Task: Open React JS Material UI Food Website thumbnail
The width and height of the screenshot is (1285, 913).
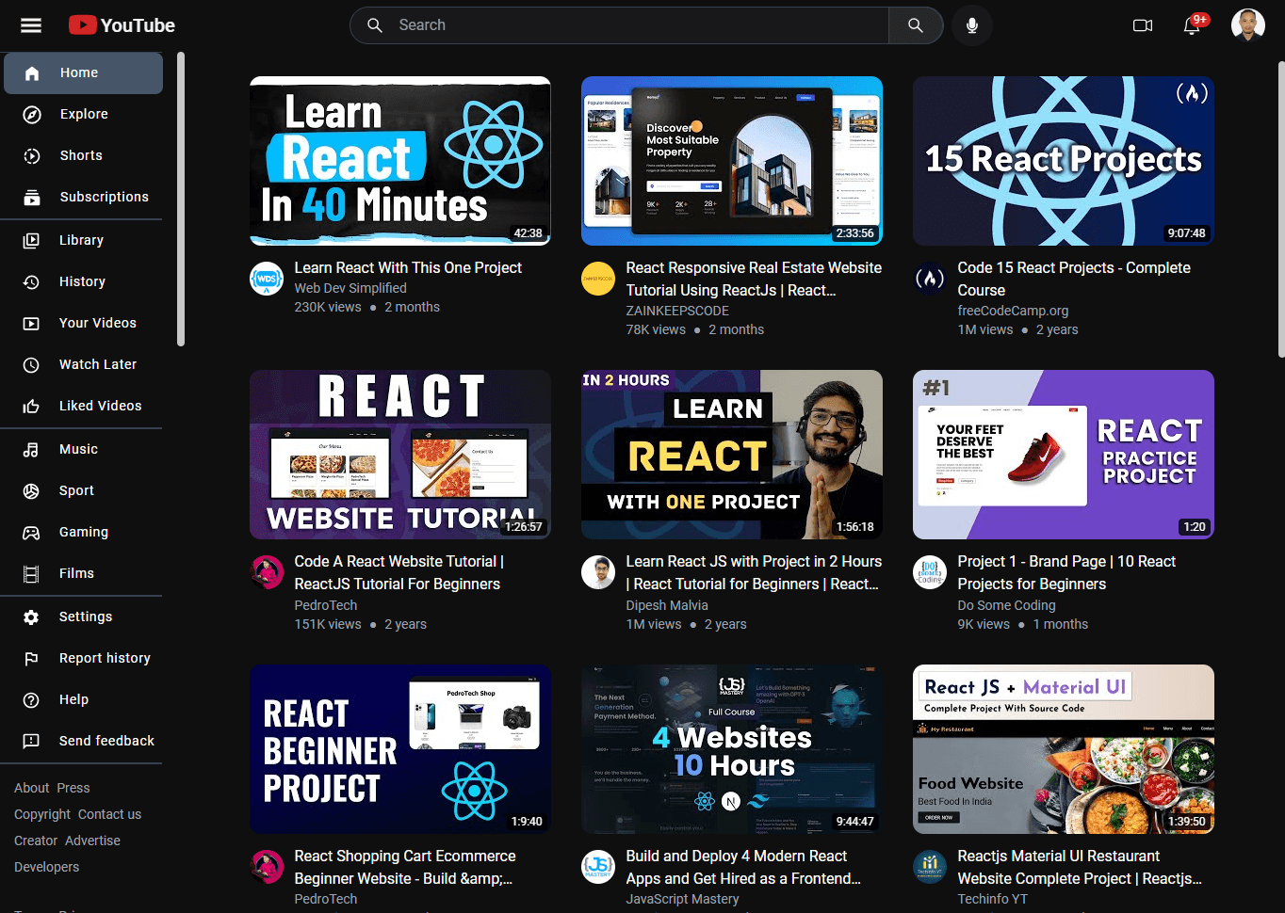Action: click(x=1064, y=749)
